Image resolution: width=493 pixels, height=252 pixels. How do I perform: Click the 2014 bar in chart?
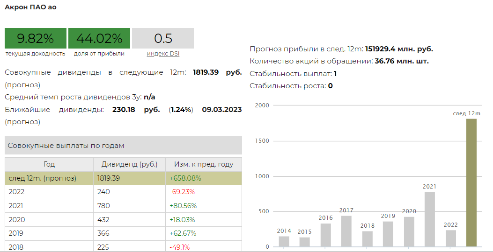(x=284, y=241)
